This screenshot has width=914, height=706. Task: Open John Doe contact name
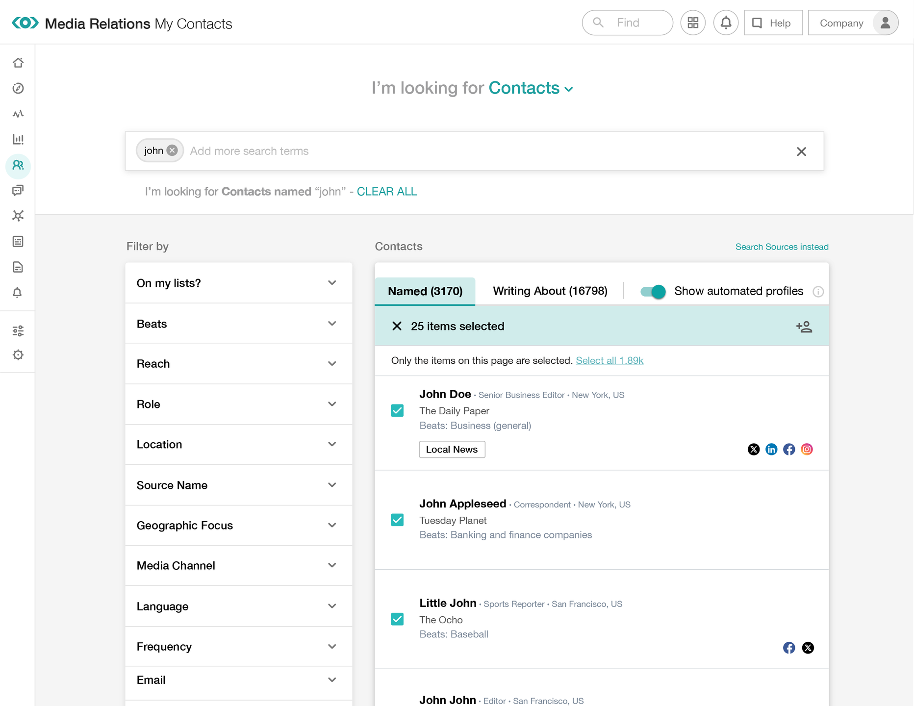[445, 394]
